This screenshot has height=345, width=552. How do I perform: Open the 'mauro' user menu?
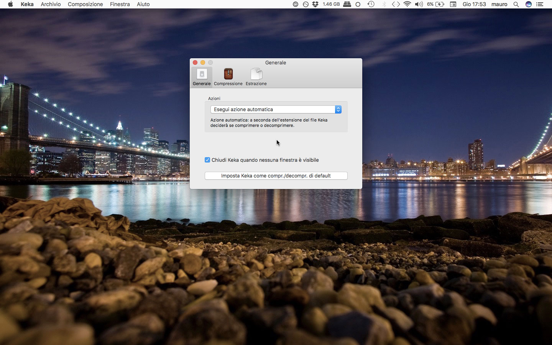[x=499, y=4]
